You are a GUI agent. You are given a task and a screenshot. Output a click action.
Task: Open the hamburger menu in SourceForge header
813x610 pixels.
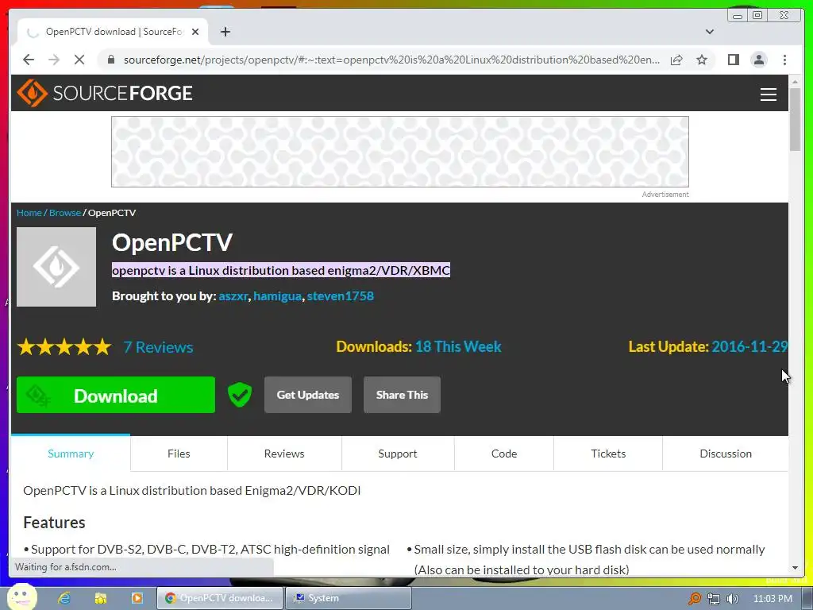click(x=768, y=94)
